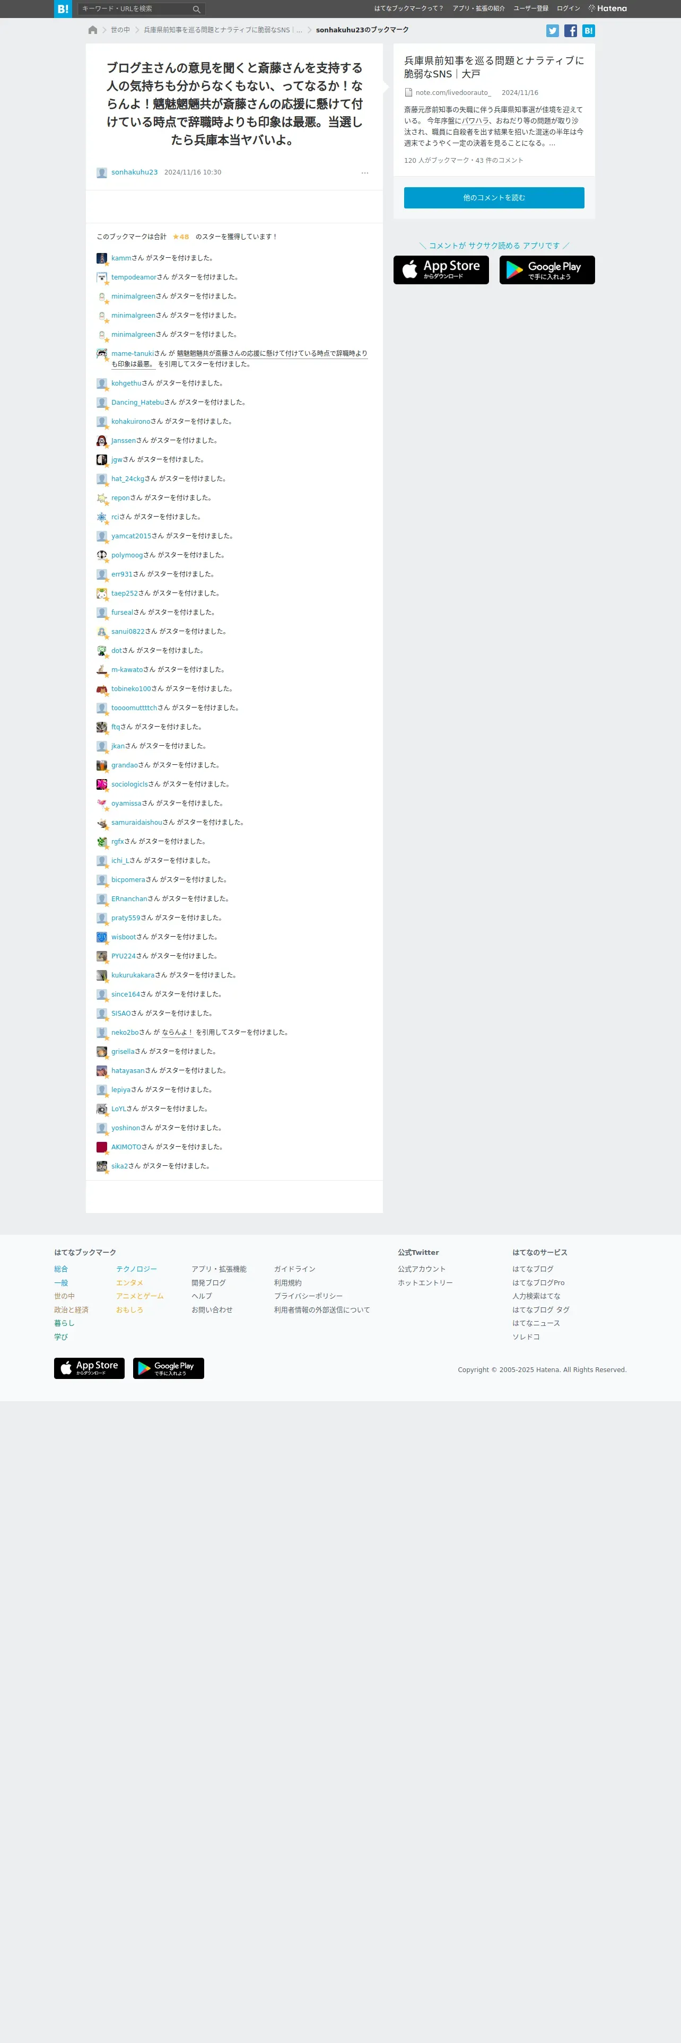Click into the keyword/URL search field
The width and height of the screenshot is (681, 2043).
[135, 8]
